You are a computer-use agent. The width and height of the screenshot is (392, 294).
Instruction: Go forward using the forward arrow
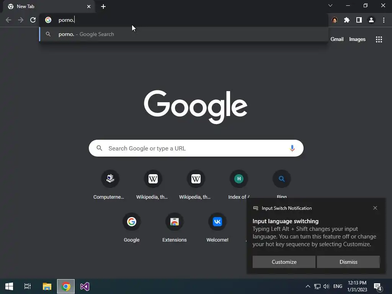tap(21, 20)
